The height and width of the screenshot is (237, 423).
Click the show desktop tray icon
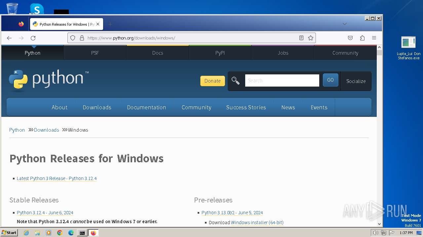tap(419, 233)
